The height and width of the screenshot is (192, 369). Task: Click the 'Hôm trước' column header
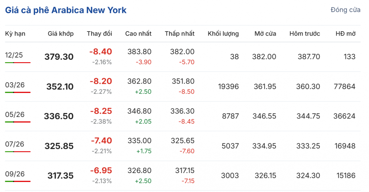tap(304, 34)
